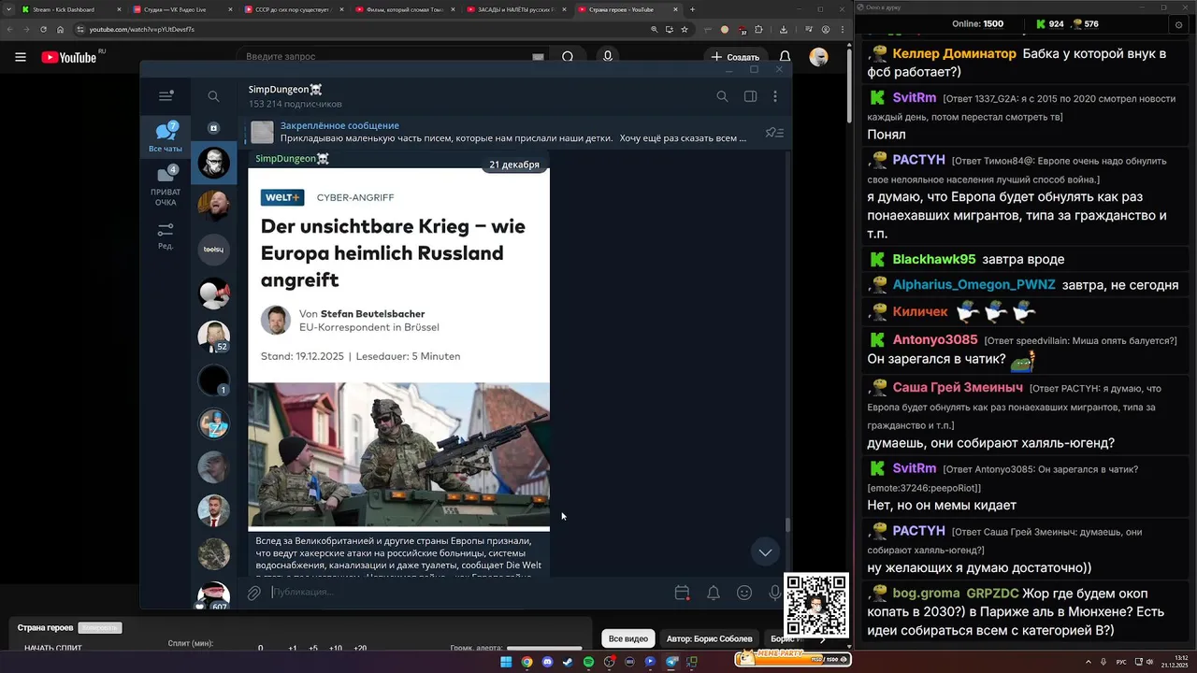The image size is (1197, 673).
Task: Click the 21 декабря date badge
Action: point(514,165)
